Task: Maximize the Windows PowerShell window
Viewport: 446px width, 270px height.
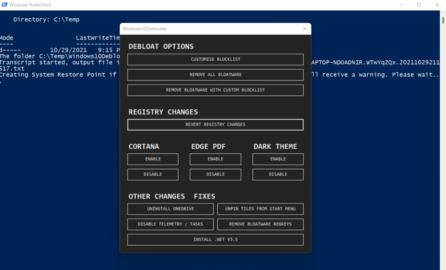Action: coord(419,4)
